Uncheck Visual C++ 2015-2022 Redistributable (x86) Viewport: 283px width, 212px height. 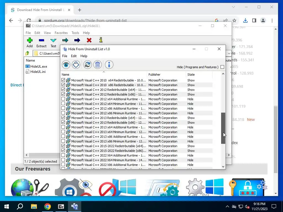click(63, 150)
